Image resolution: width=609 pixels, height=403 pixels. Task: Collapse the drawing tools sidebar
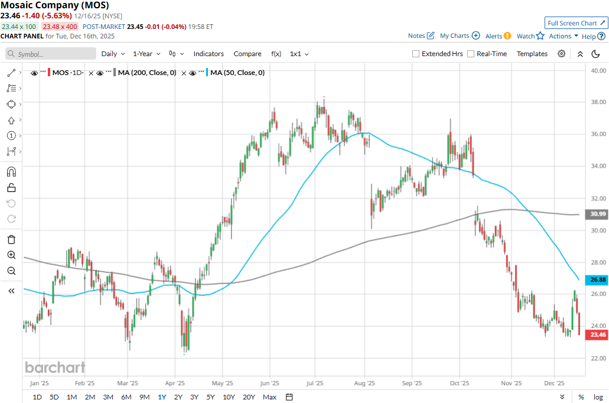pyautogui.click(x=11, y=291)
